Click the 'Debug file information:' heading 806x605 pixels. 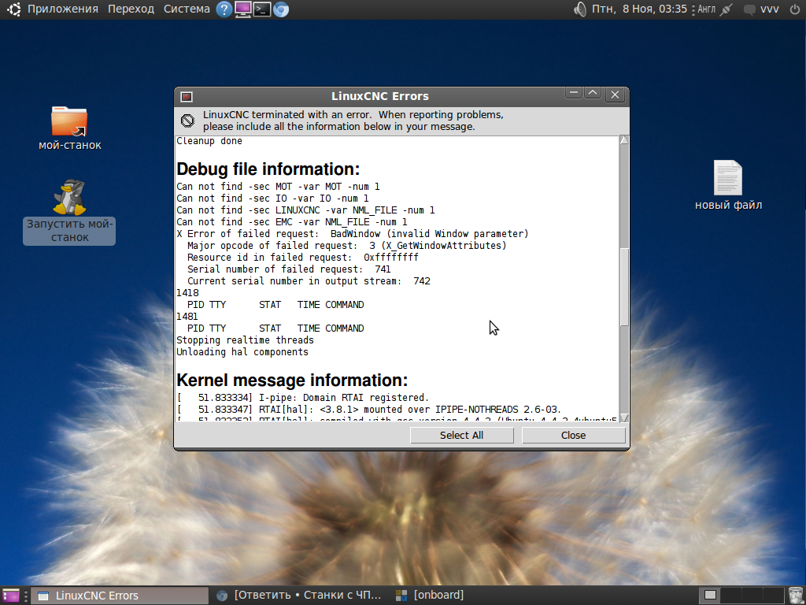coord(268,169)
